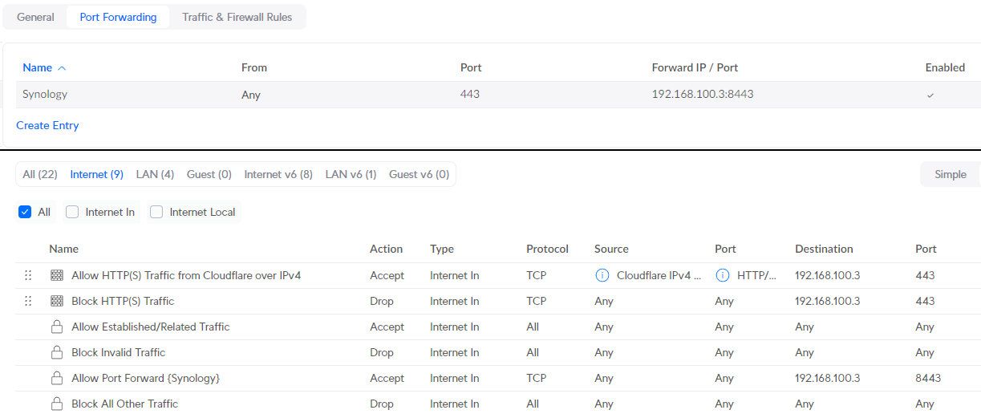Click drag handle of Allow HTTP(S) Cloudflare rule
This screenshot has height=414, width=981.
click(28, 275)
